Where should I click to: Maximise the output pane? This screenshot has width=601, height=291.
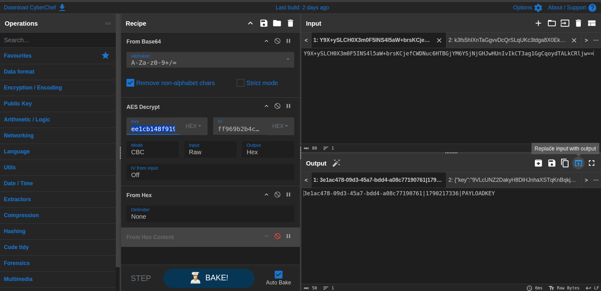(592, 163)
